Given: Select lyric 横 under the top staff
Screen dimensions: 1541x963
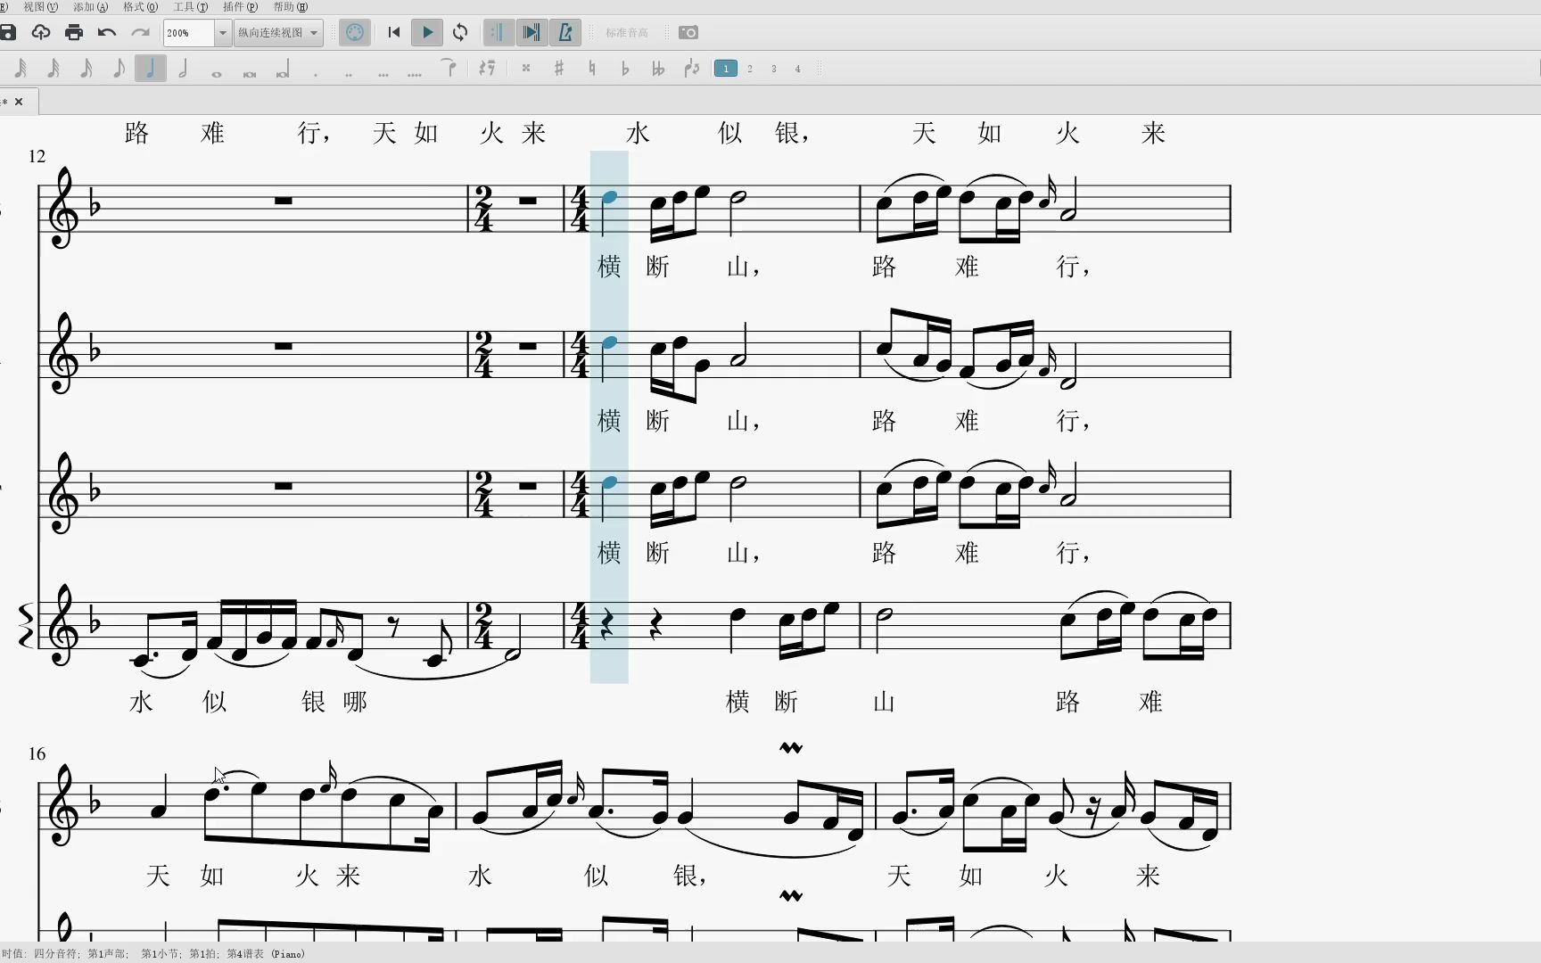Looking at the screenshot, I should click(x=609, y=267).
